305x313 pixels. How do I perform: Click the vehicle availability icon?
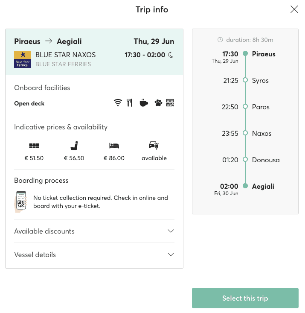154,145
